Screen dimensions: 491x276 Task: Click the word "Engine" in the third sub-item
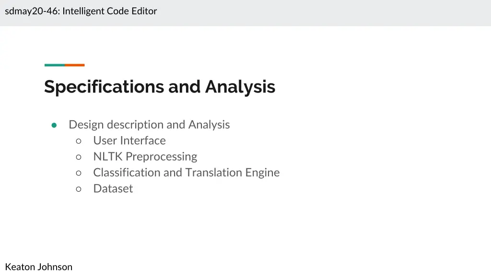tap(262, 172)
